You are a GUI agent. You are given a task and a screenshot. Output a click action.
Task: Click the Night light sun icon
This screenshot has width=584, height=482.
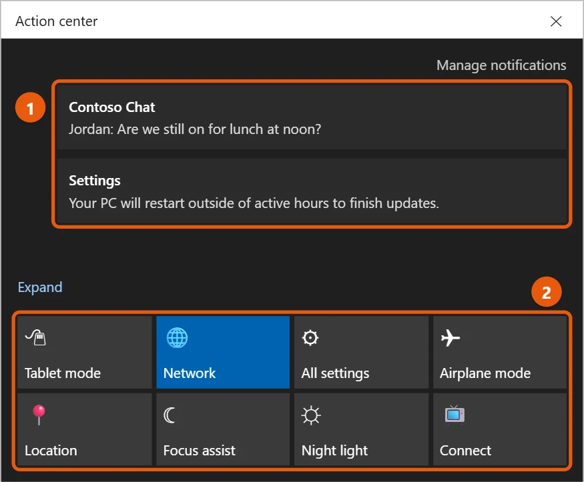(x=310, y=415)
